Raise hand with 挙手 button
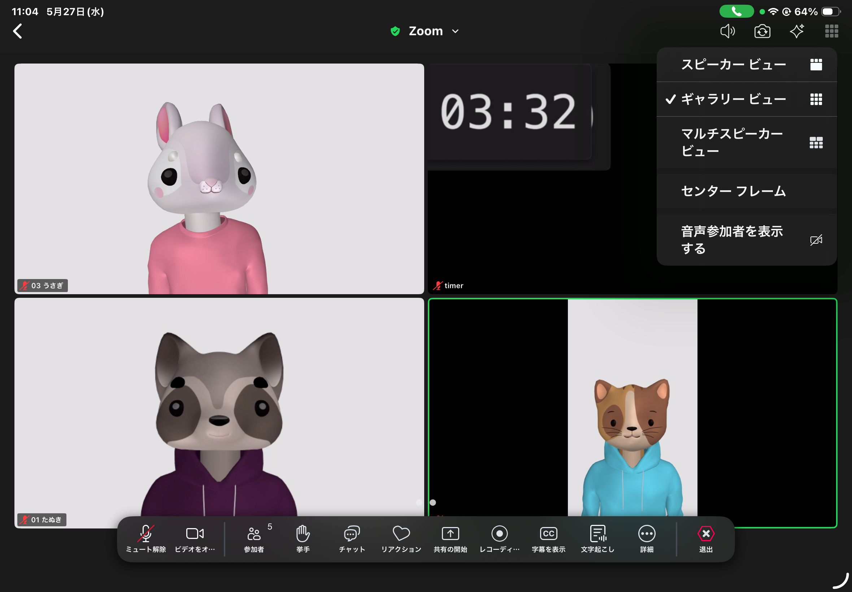 [303, 539]
